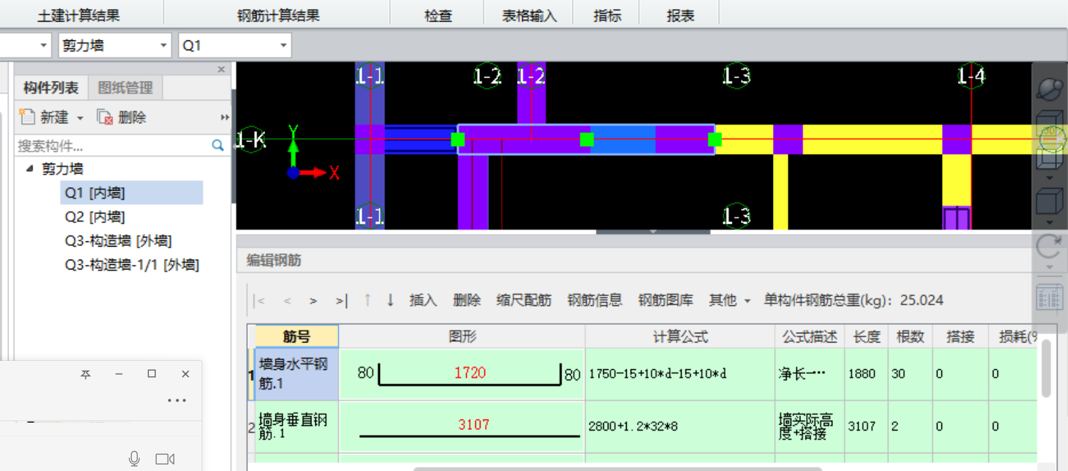
Task: Click the rebar table horizontal scrollbar
Action: [617, 468]
